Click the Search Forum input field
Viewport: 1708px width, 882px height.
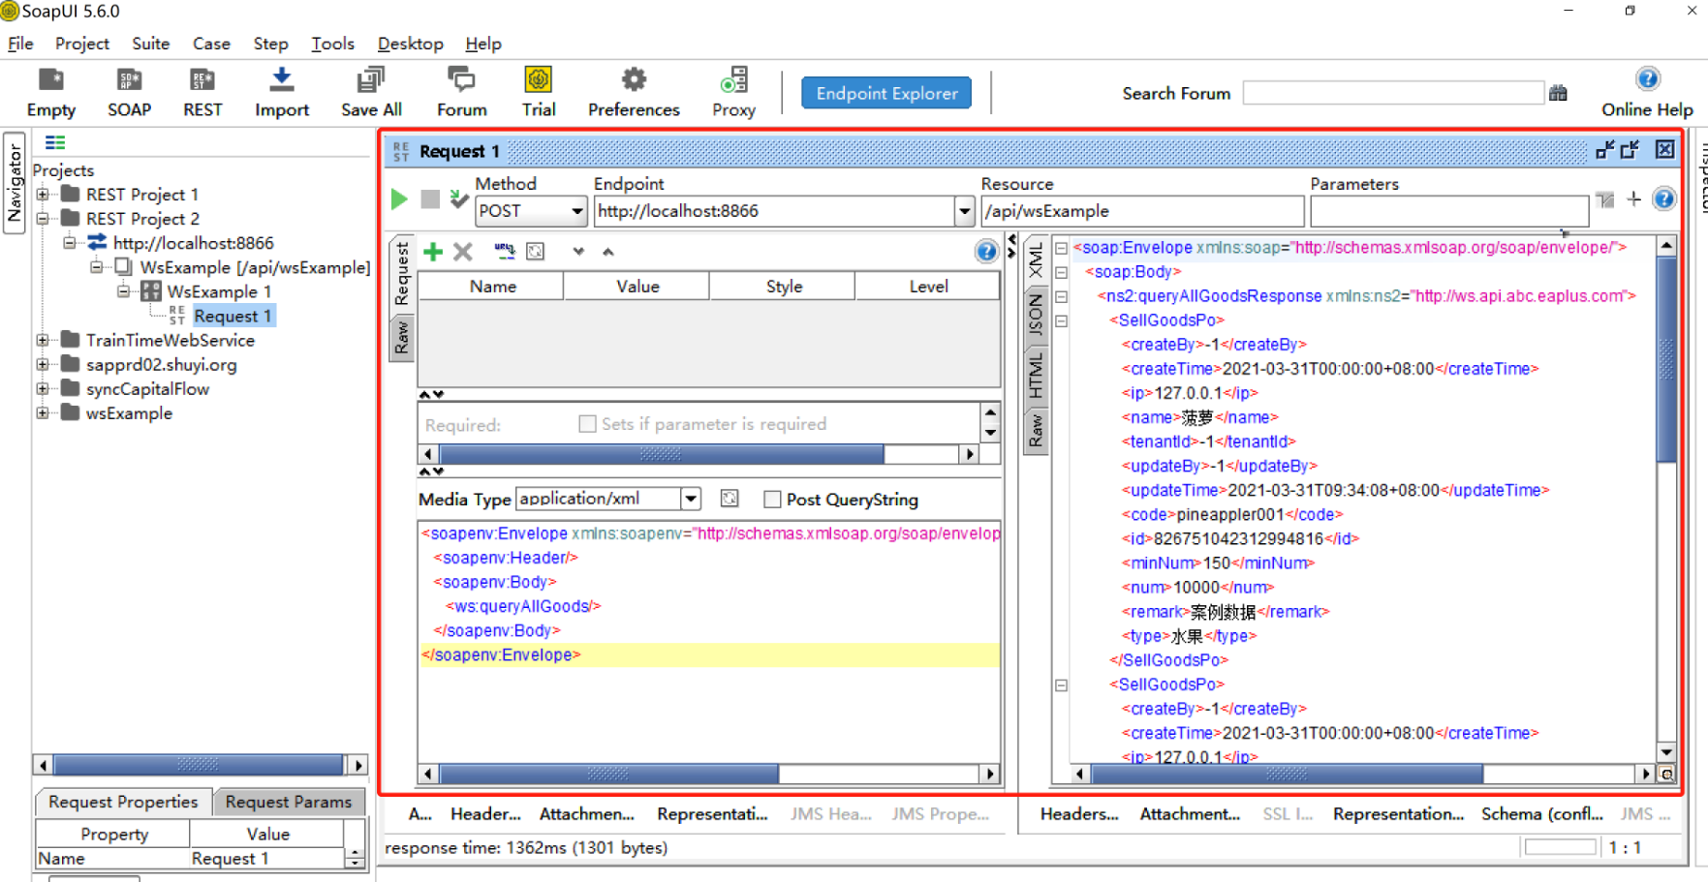[1392, 93]
